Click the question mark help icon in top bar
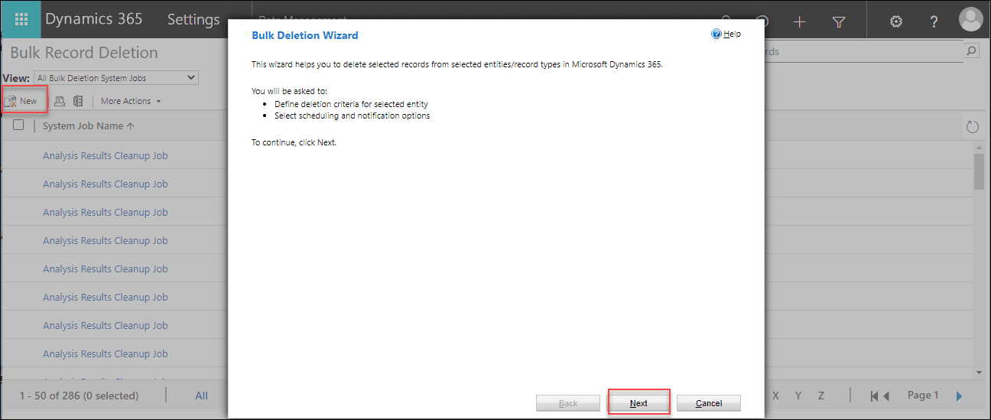This screenshot has height=420, width=991. [934, 21]
